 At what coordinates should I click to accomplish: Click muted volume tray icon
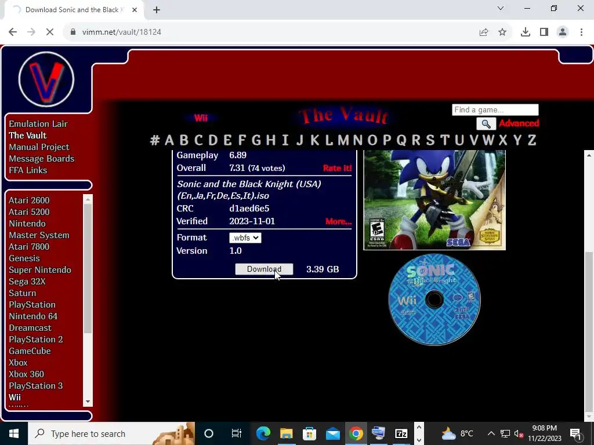pos(519,434)
